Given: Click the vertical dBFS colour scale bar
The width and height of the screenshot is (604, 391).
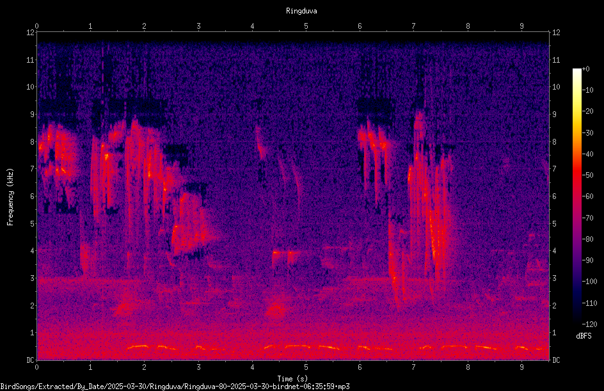Looking at the screenshot, I should click(576, 196).
